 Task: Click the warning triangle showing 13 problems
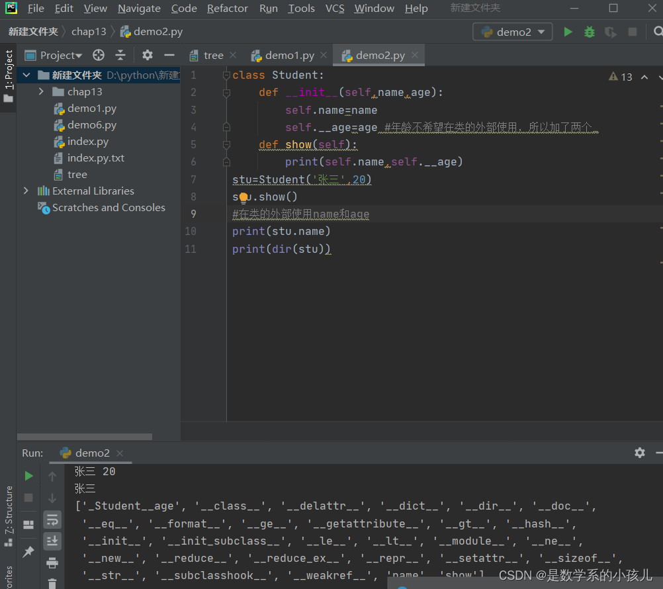[x=620, y=77]
